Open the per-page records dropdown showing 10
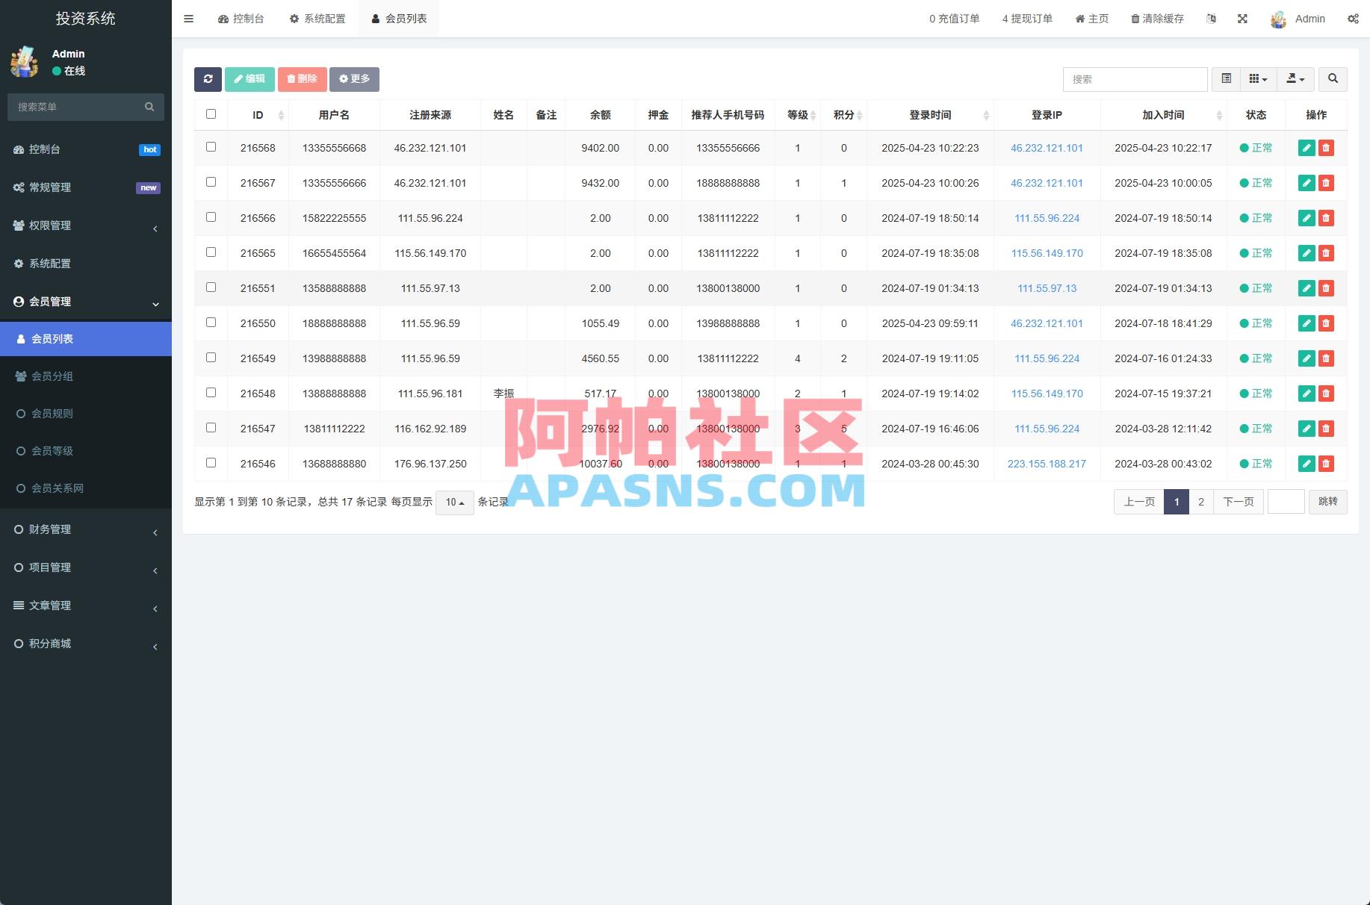 (x=453, y=503)
